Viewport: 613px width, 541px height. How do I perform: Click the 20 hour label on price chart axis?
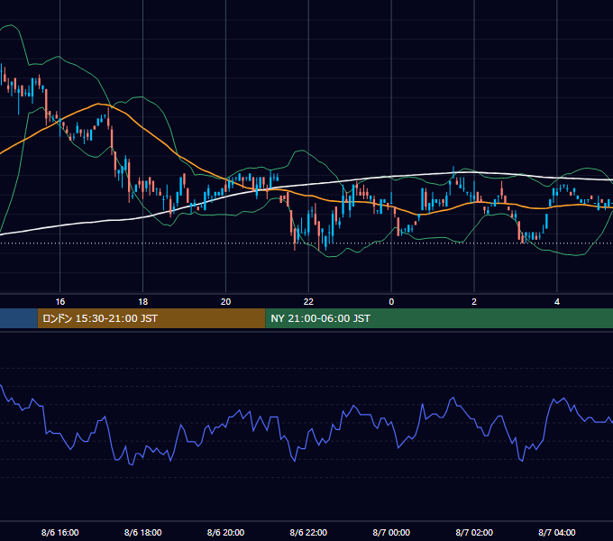(x=225, y=302)
